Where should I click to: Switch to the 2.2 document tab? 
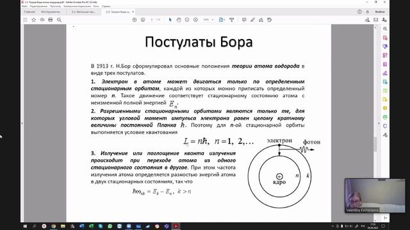(84, 11)
